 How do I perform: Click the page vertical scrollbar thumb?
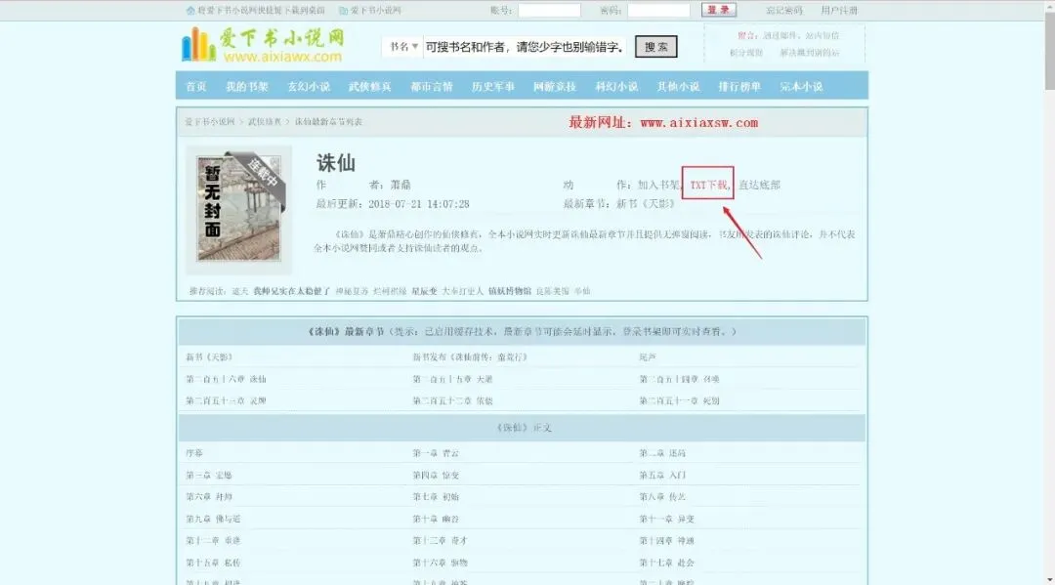1049,51
